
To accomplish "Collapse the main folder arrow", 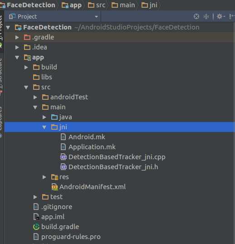I will point(35,107).
